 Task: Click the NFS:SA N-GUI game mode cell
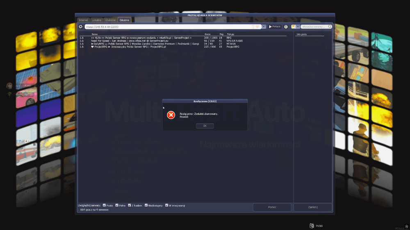point(235,41)
